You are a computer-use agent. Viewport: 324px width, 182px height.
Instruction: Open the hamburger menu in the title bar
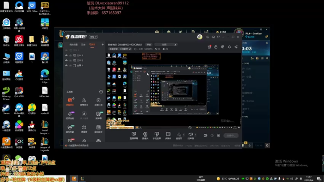(x=223, y=37)
